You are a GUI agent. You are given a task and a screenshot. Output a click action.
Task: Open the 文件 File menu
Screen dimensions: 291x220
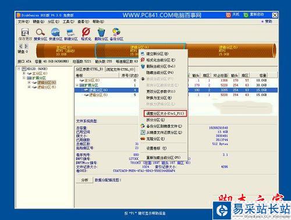point(24,22)
